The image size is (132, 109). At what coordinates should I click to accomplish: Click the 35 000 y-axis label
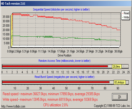(6, 17)
